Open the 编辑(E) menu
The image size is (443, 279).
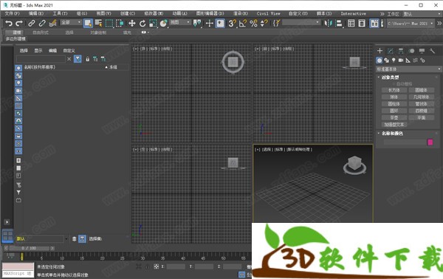36,13
